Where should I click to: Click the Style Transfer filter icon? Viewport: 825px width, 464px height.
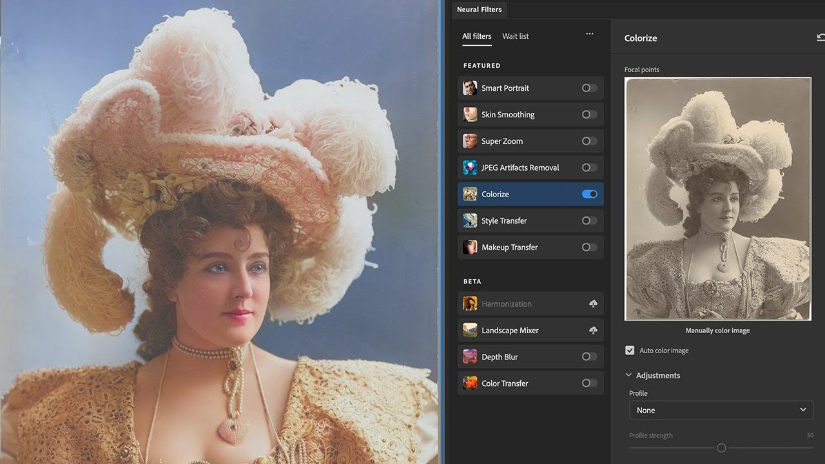pos(470,220)
